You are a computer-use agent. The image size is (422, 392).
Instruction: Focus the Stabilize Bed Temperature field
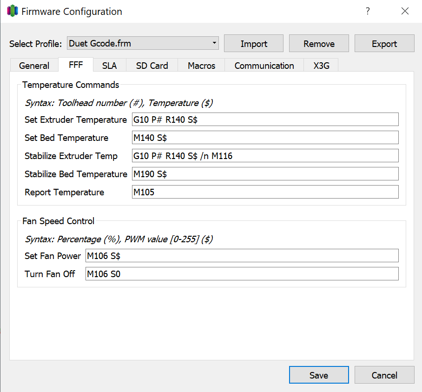(265, 173)
